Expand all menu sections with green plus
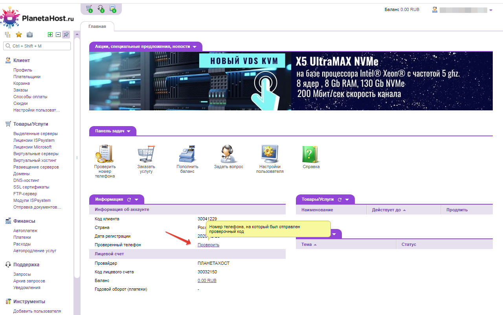 tap(50, 35)
